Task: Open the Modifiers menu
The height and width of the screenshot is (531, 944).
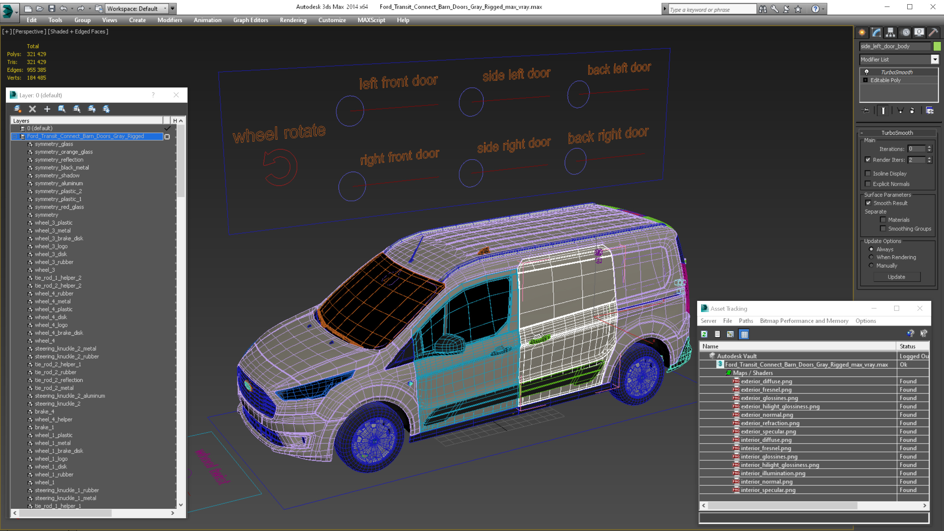Action: [x=170, y=20]
